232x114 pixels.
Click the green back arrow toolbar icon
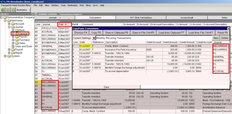(x=3, y=10)
